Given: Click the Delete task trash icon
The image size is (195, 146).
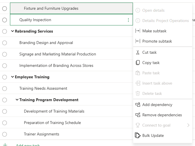Looking at the screenshot, I should pyautogui.click(x=138, y=93).
